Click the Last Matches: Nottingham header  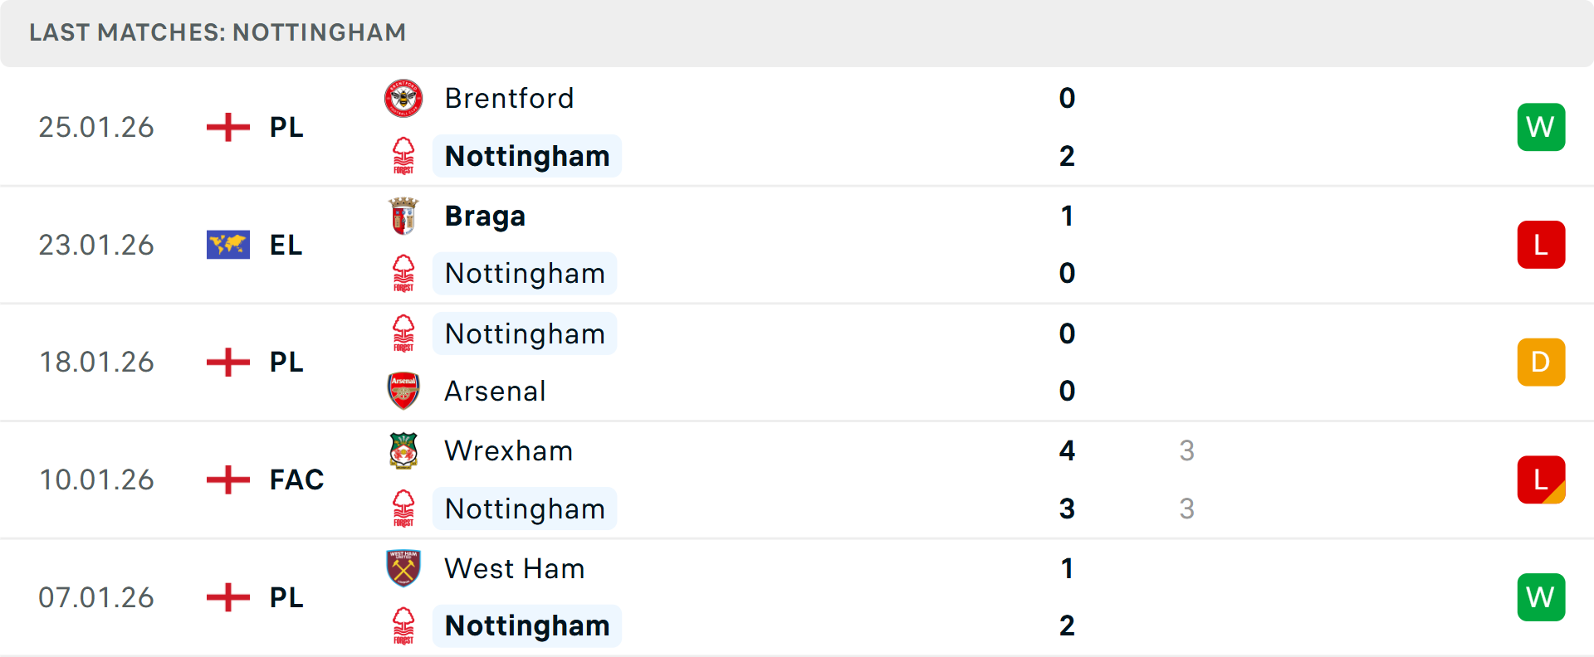pyautogui.click(x=218, y=32)
